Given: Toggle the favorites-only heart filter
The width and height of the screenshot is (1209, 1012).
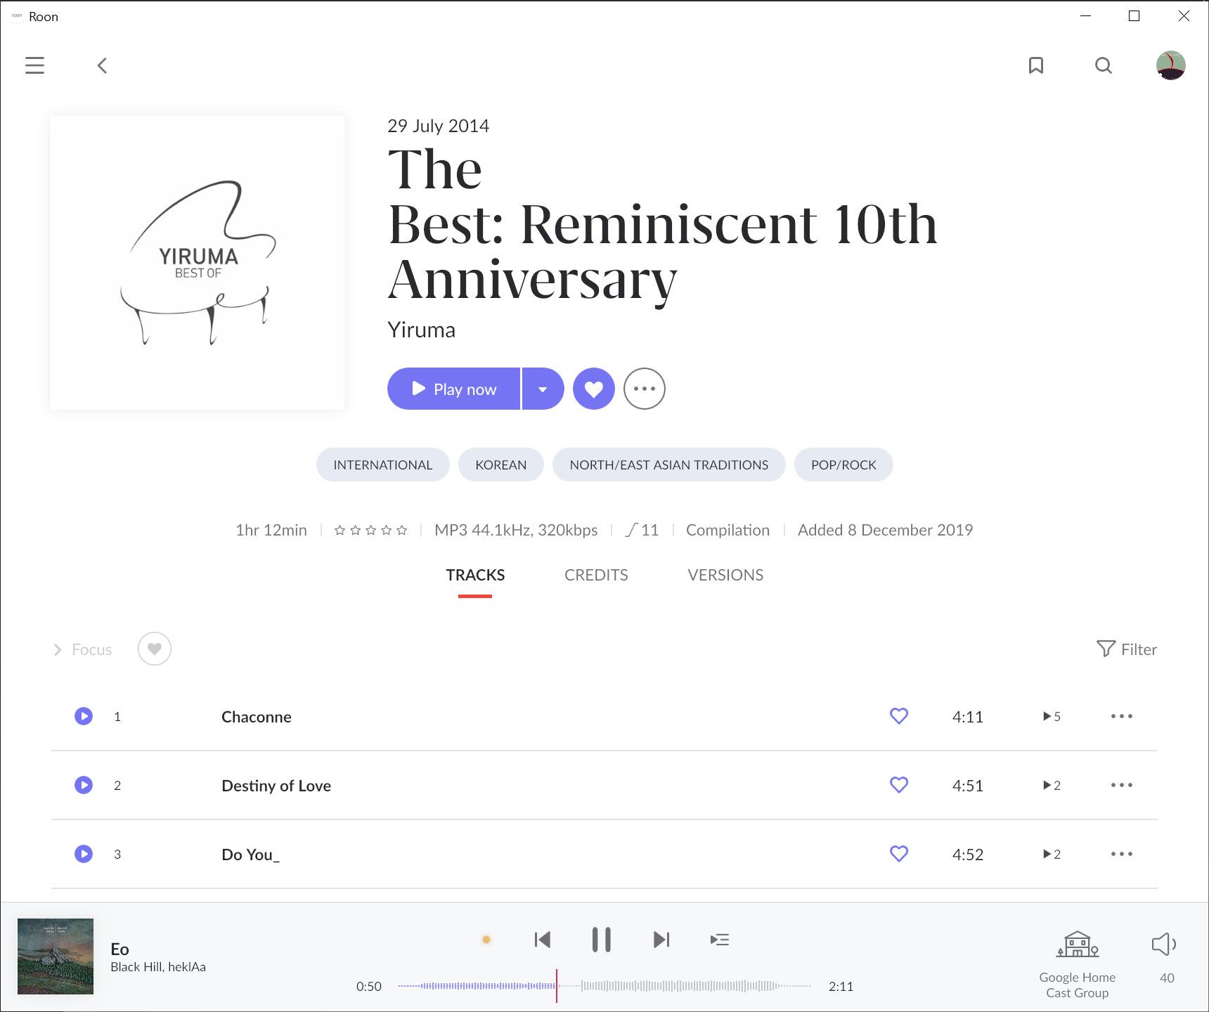Looking at the screenshot, I should click(155, 649).
